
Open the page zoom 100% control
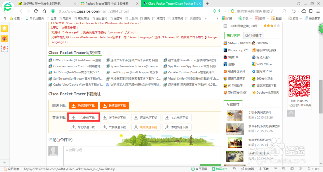(314, 169)
